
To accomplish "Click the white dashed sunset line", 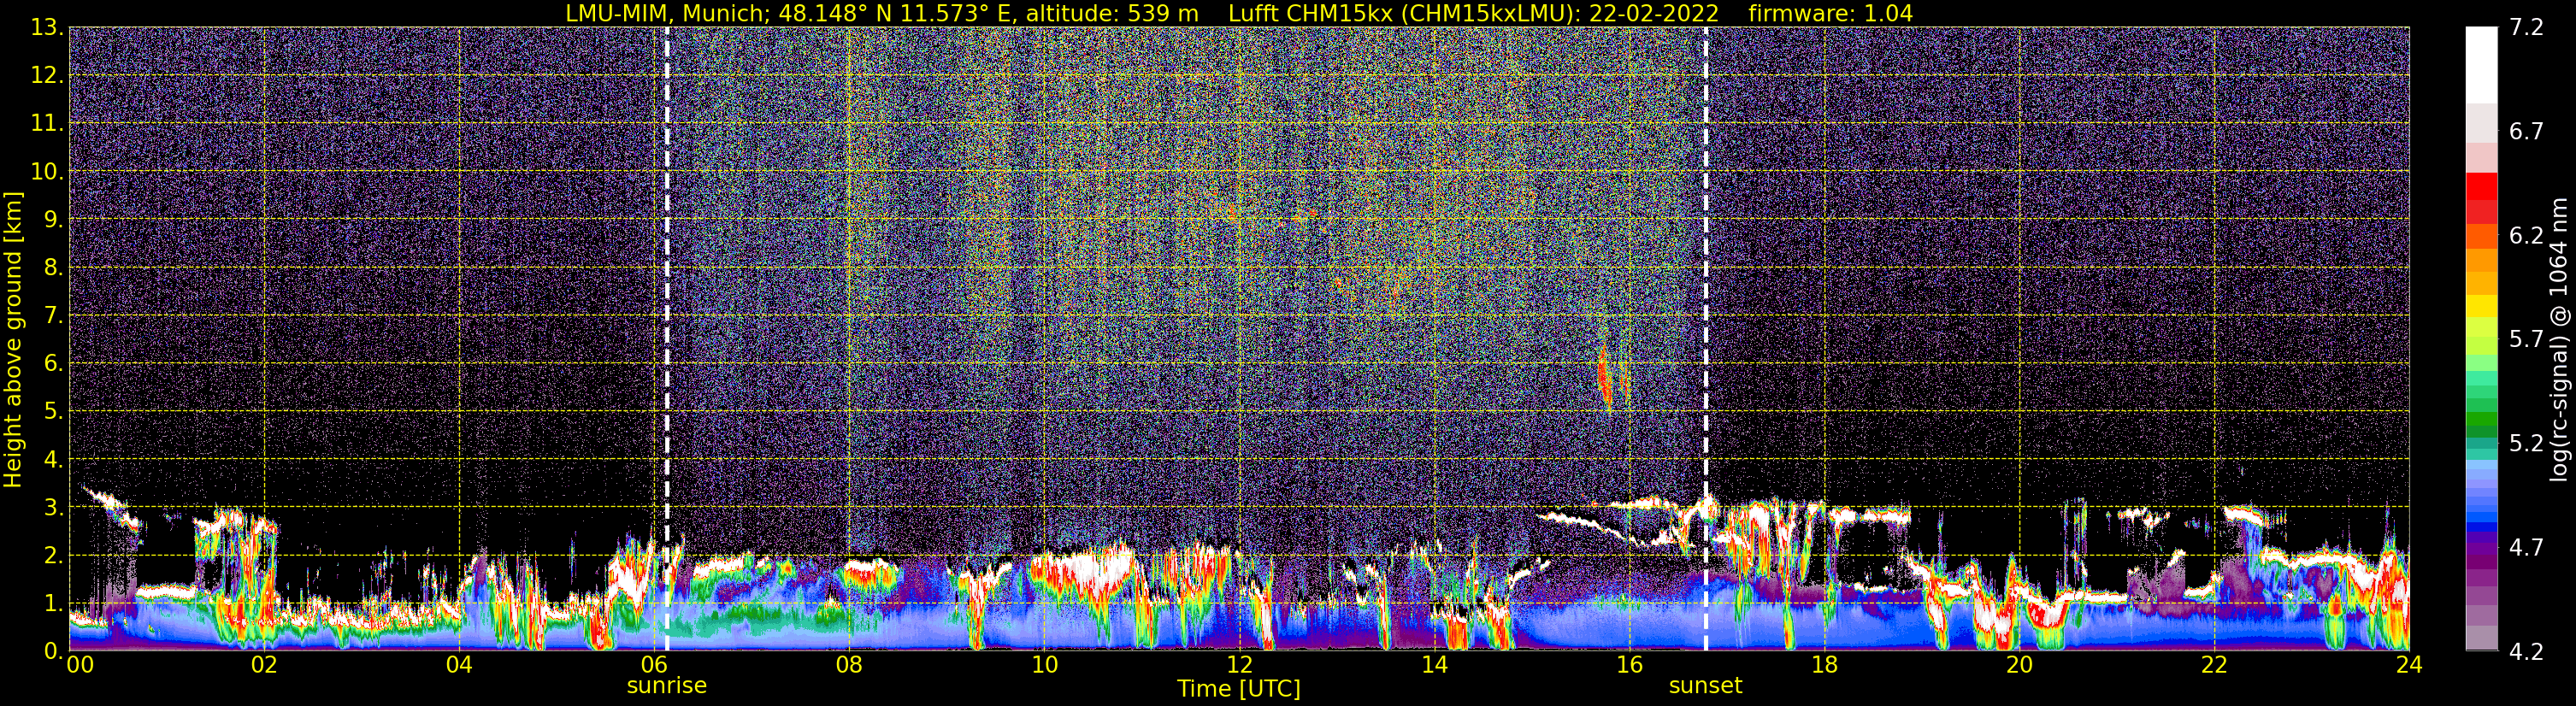I will 1705,338.
